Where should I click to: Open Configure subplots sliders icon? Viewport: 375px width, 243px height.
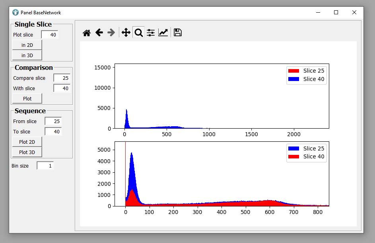coord(151,33)
